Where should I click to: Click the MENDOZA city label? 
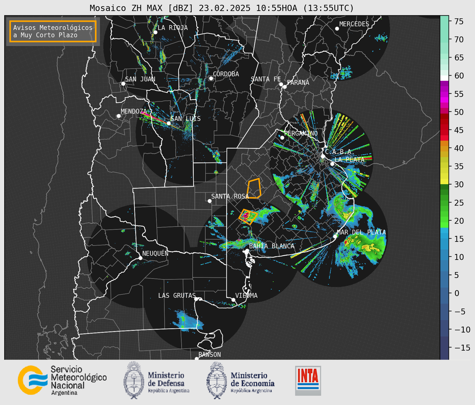(134, 111)
